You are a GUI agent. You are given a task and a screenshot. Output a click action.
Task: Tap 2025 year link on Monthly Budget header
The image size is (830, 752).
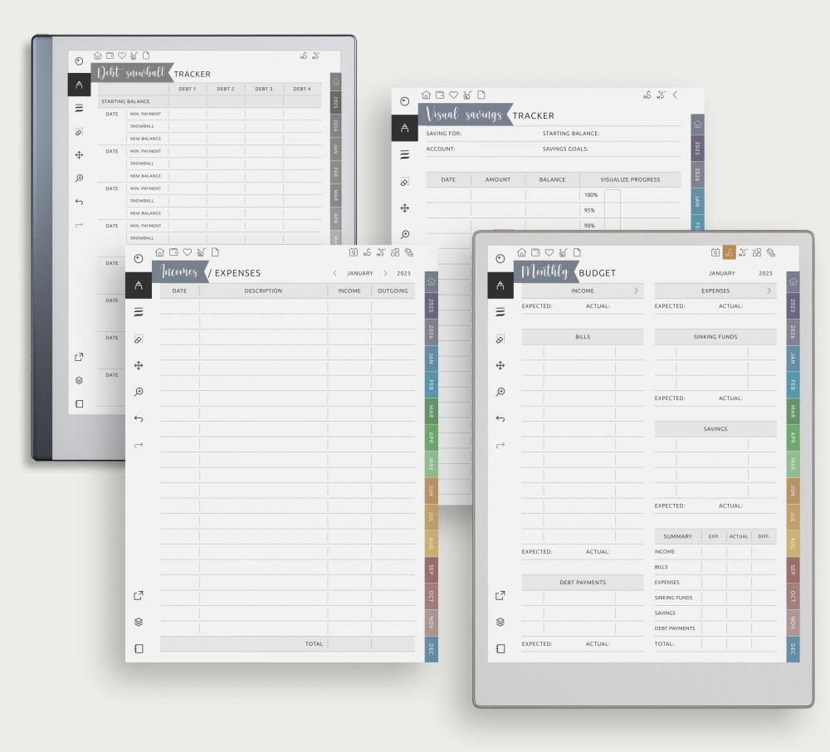765,273
